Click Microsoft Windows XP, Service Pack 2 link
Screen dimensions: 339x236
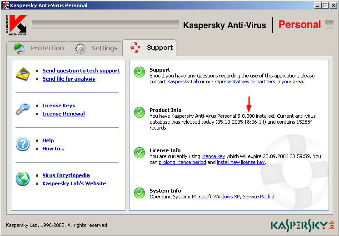pyautogui.click(x=233, y=197)
